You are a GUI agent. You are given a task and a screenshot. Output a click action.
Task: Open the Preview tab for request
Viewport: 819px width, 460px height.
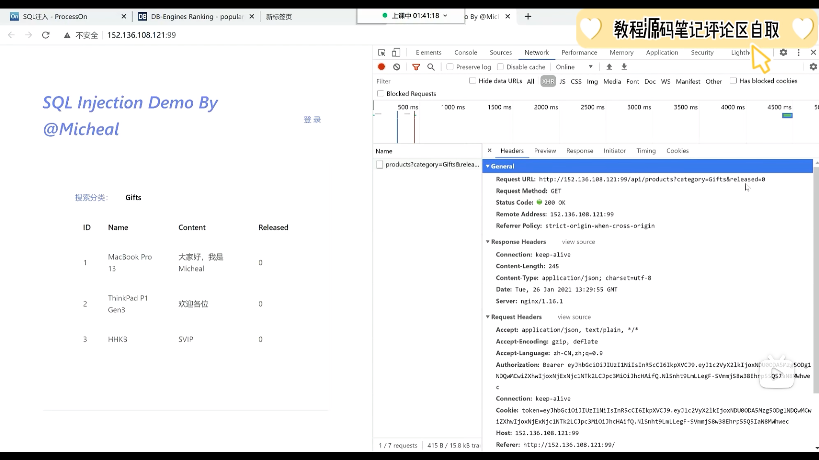[x=545, y=151]
